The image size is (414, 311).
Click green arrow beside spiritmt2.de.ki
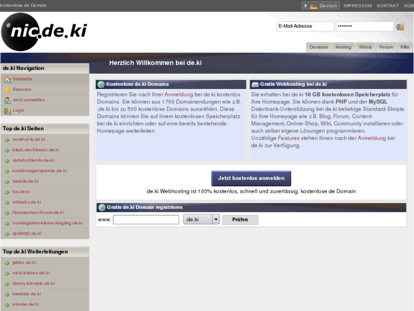tap(7, 234)
